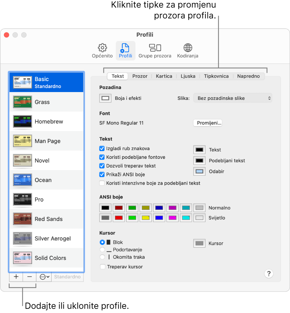Image resolution: width=290 pixels, height=313 pixels.
Task: Click the Promijeni font button
Action: click(208, 123)
